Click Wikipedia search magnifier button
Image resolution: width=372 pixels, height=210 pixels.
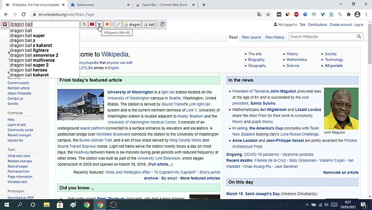click(x=359, y=36)
